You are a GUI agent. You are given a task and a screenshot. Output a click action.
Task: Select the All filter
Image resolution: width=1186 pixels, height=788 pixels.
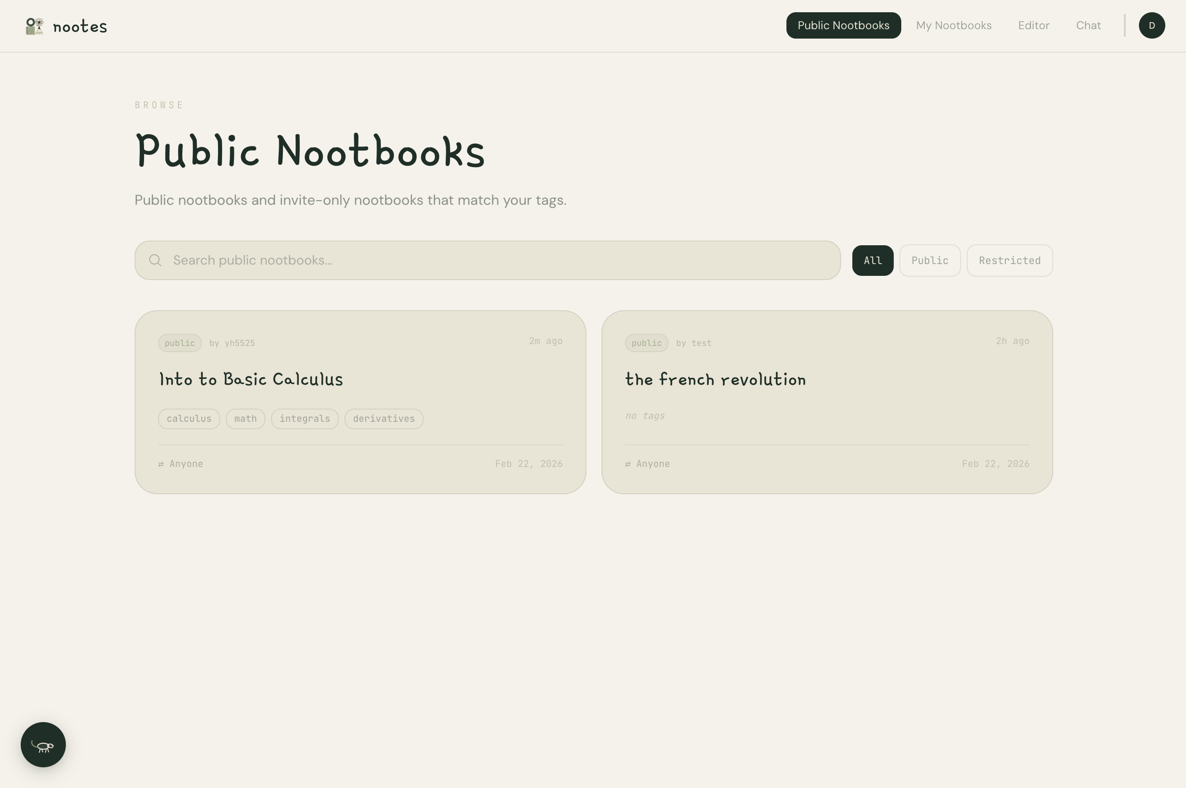tap(873, 260)
